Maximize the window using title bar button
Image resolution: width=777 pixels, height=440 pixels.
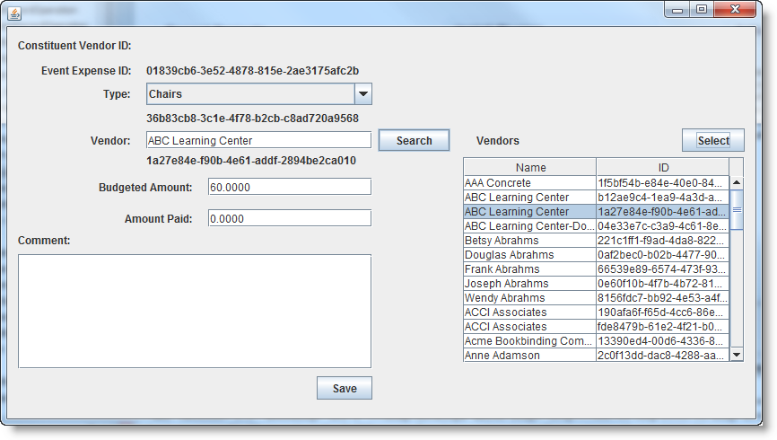tap(702, 9)
